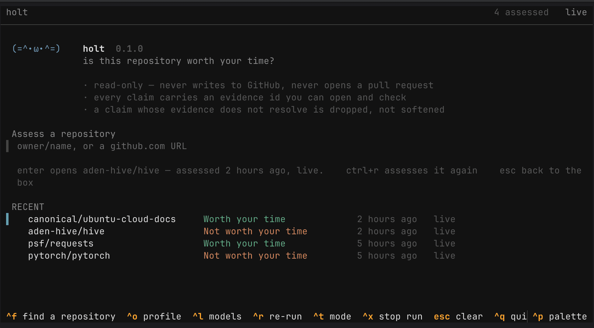Click the 'every claim carries an evidence id' bullet

[x=245, y=98]
